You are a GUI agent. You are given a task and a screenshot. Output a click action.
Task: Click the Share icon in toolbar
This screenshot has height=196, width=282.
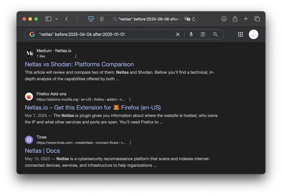(x=235, y=19)
